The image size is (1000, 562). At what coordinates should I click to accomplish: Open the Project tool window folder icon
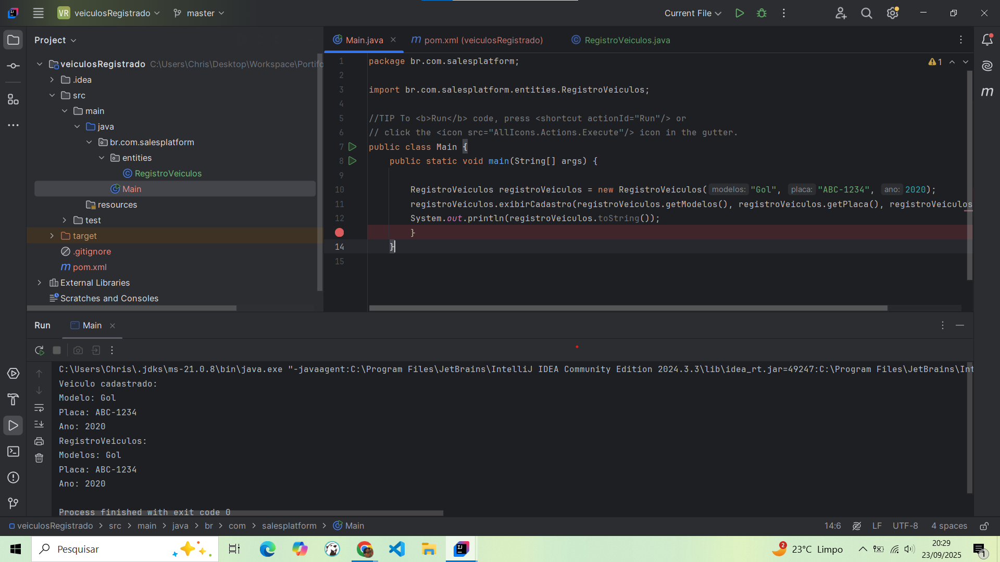coord(14,40)
